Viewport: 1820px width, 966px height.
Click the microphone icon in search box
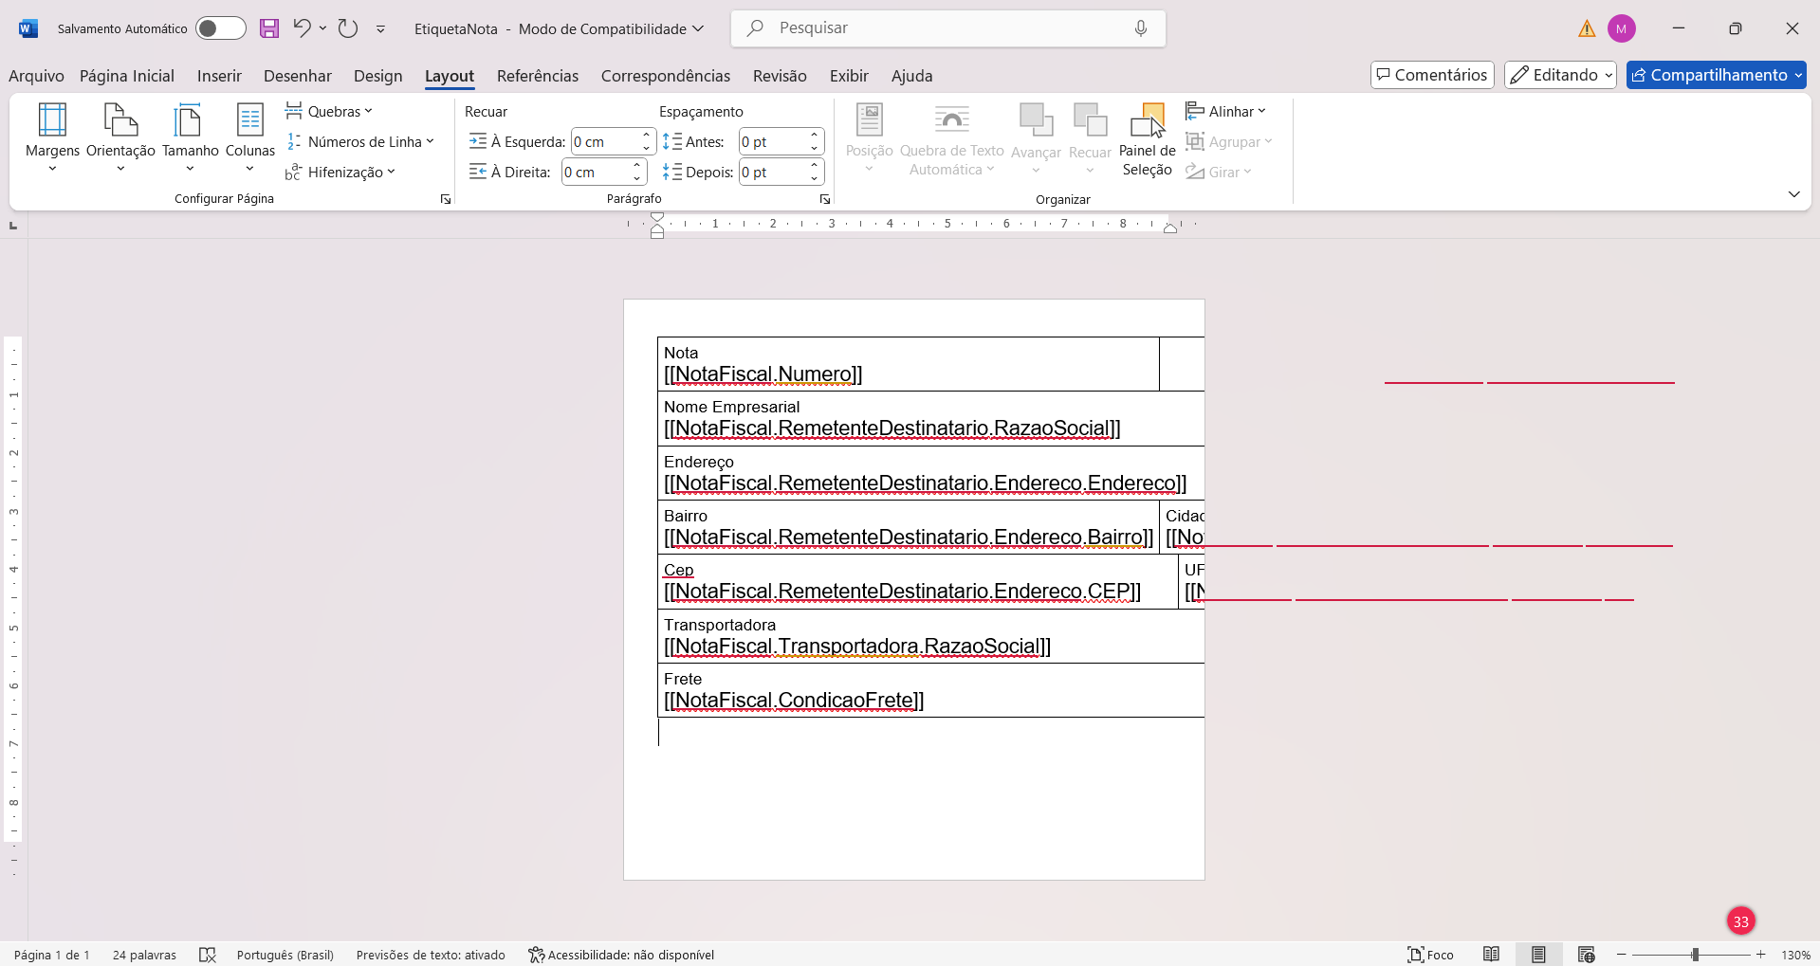coord(1140,28)
